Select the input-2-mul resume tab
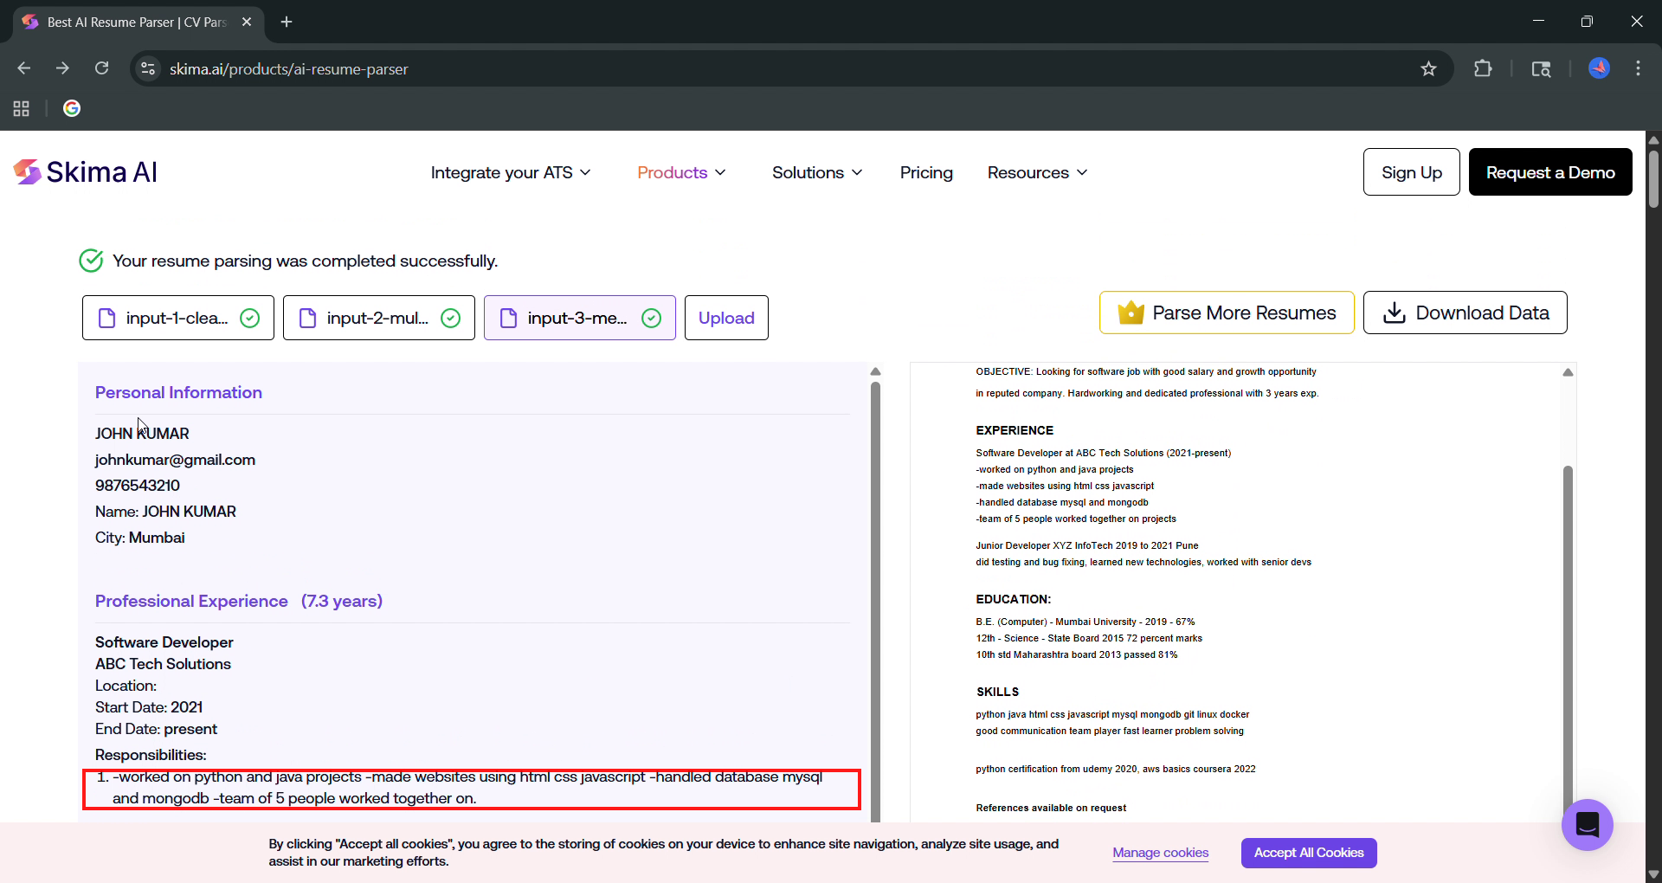1662x883 pixels. [x=379, y=318]
